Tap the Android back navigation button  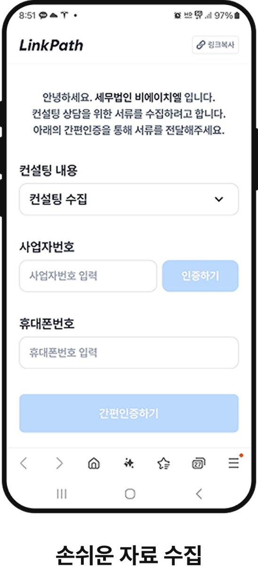199,494
